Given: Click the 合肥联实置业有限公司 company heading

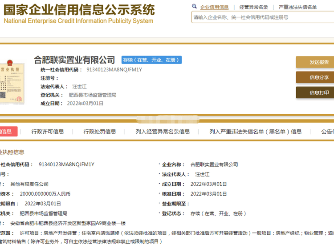Looking at the screenshot, I should [x=74, y=60].
